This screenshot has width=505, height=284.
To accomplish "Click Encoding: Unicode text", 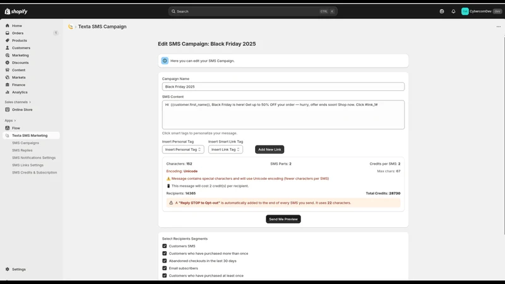I will click(182, 171).
